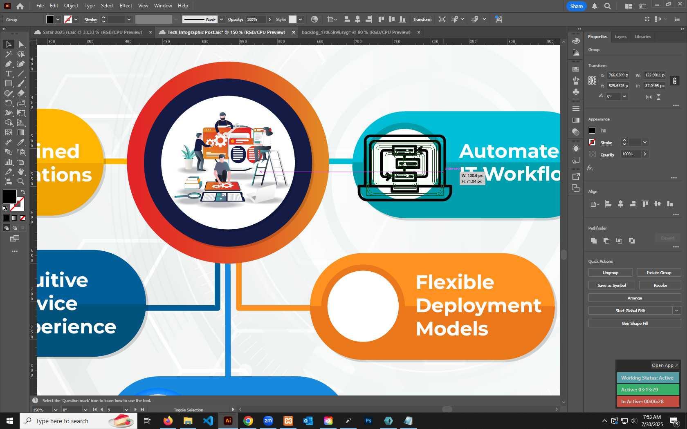Select the Scale tool
This screenshot has height=429, width=687.
pyautogui.click(x=21, y=103)
